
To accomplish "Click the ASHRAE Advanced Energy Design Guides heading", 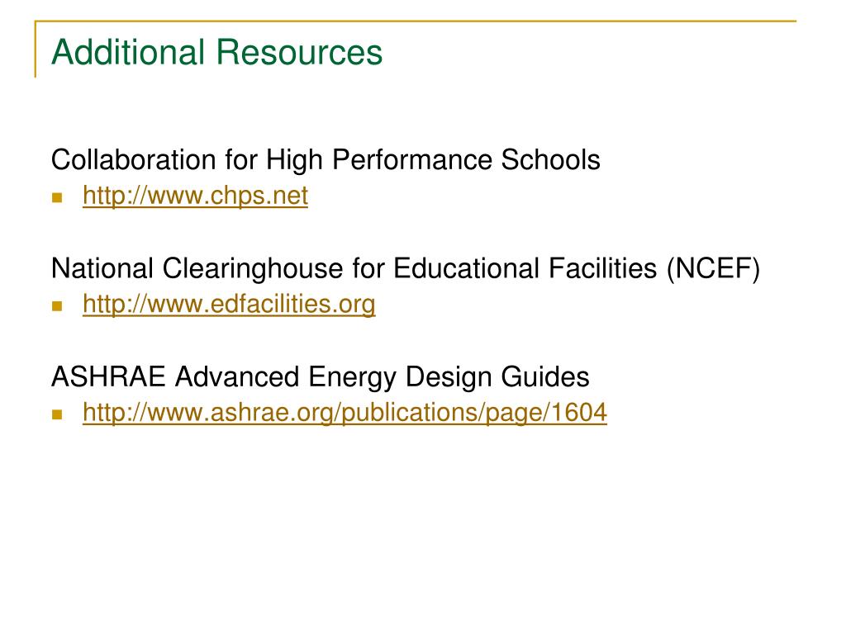I will click(x=321, y=376).
